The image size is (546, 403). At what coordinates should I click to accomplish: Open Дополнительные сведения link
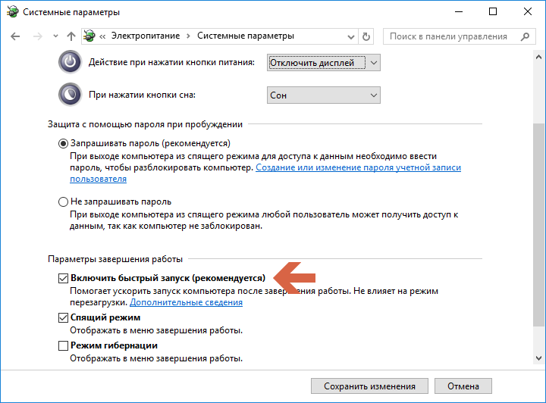pos(186,302)
